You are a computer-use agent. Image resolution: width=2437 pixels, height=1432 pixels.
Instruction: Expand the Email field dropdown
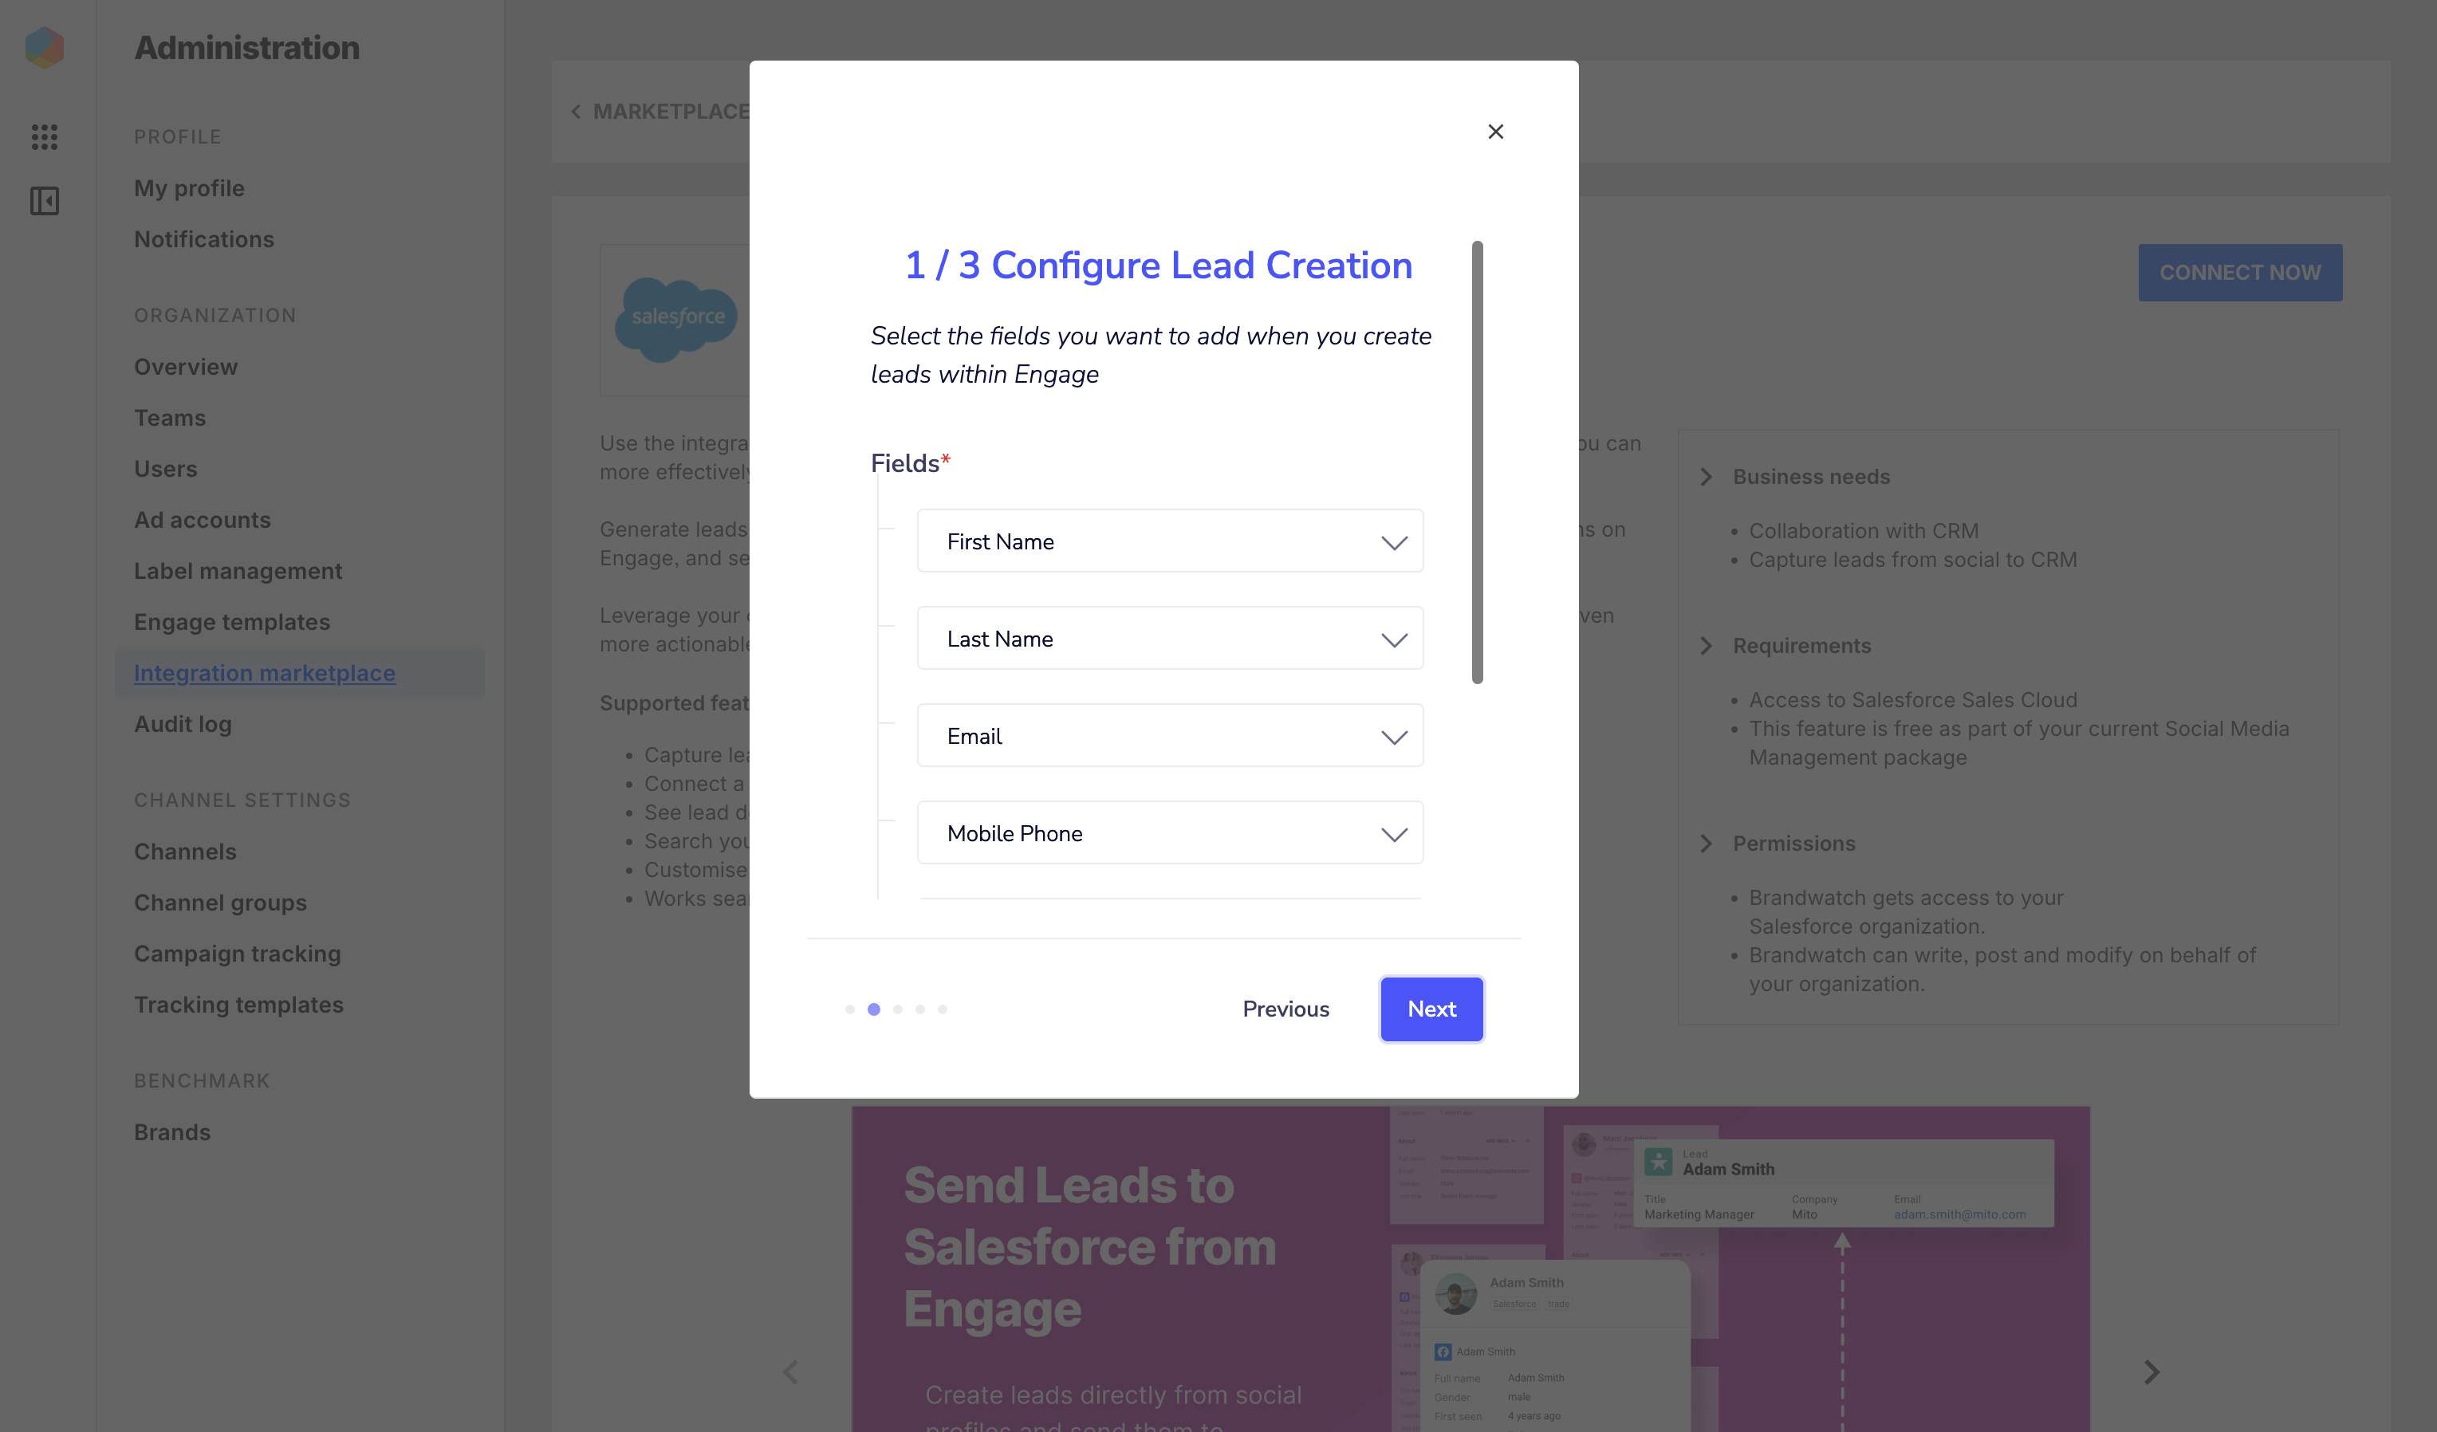tap(1394, 737)
